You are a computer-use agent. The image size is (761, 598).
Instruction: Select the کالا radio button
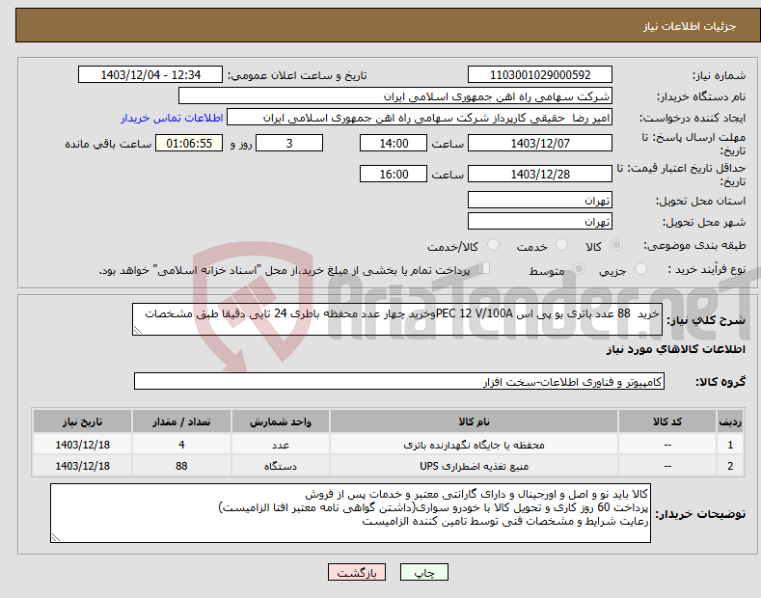[616, 245]
